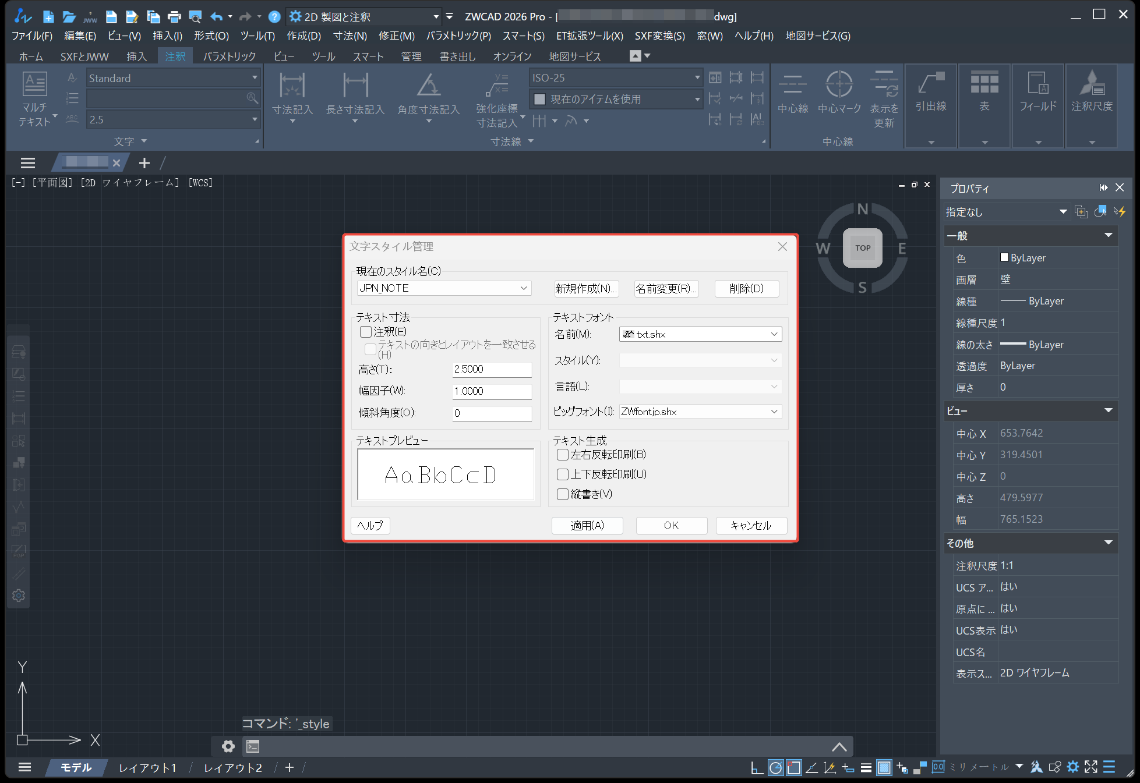The height and width of the screenshot is (783, 1140).
Task: Click the Field tool icon
Action: (1038, 83)
